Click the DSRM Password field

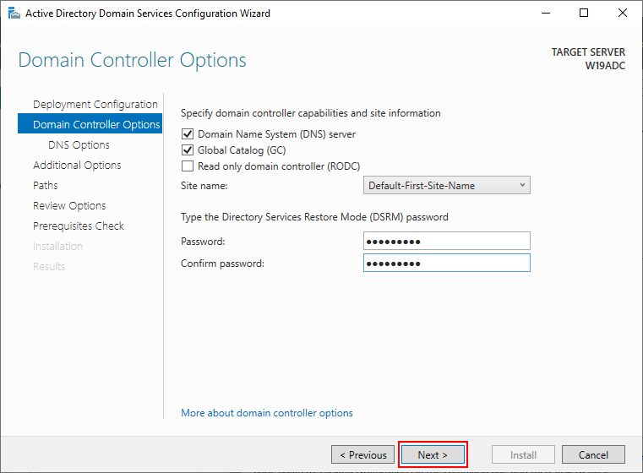pyautogui.click(x=446, y=242)
